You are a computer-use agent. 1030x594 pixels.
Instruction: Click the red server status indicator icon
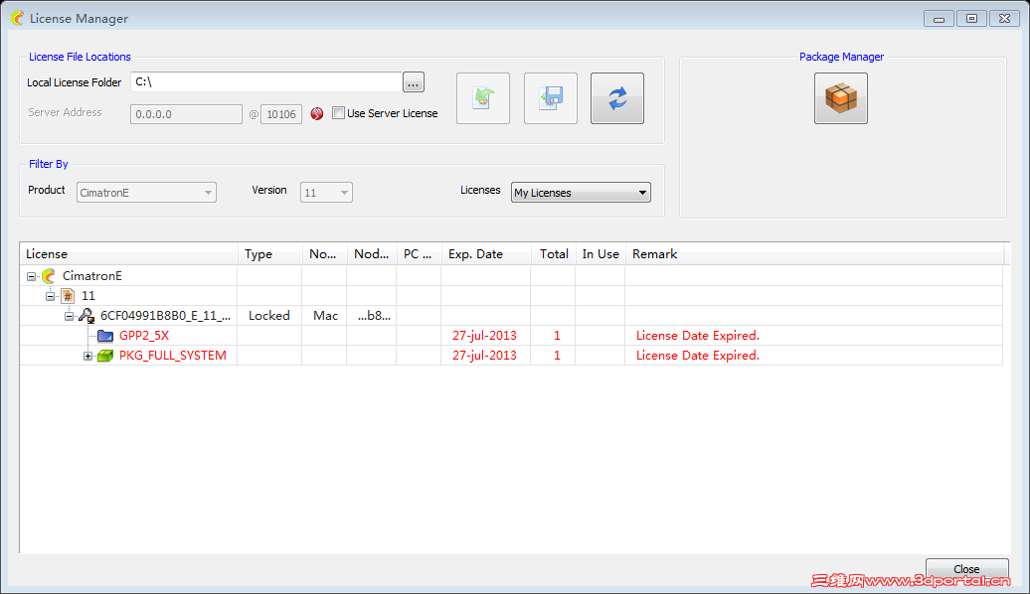tap(316, 113)
